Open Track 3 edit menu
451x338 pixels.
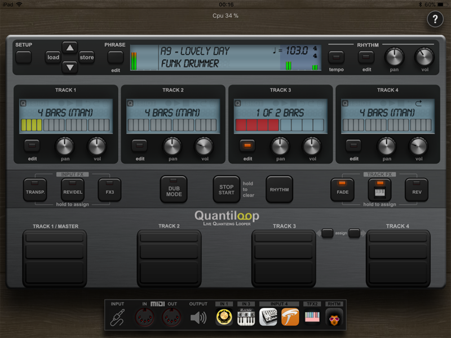point(246,146)
